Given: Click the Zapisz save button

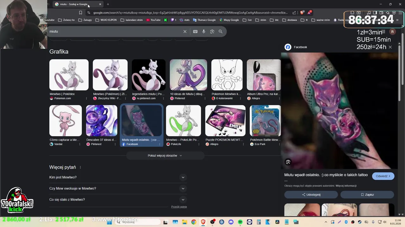Looking at the screenshot, I should point(367,195).
